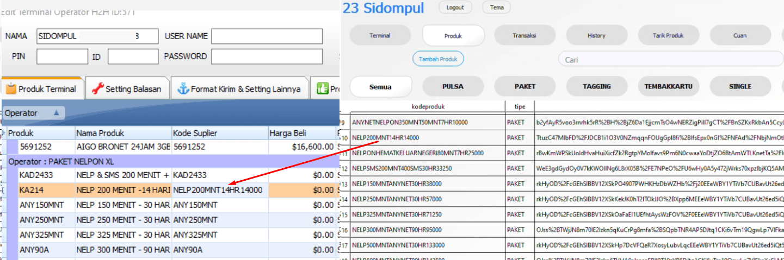Toggle the Operator grouping sort arrow

pos(57,113)
